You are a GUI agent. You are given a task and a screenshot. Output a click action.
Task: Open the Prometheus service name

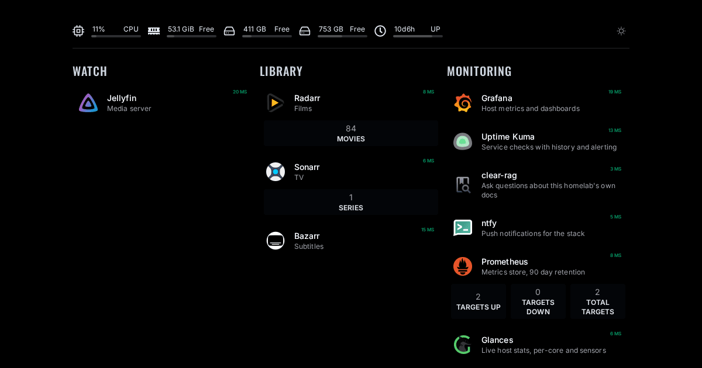[505, 262]
